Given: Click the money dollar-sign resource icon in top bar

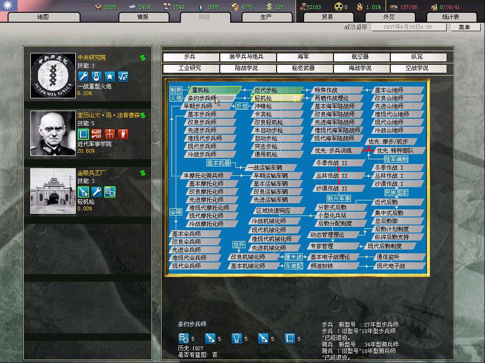Looking at the screenshot, I should [x=269, y=7].
